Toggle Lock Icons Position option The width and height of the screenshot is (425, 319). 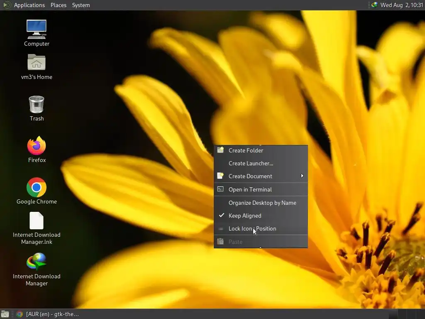(x=261, y=229)
